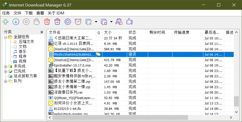Expand the 队列 tree node
The width and height of the screenshot is (242, 122).
(5, 81)
